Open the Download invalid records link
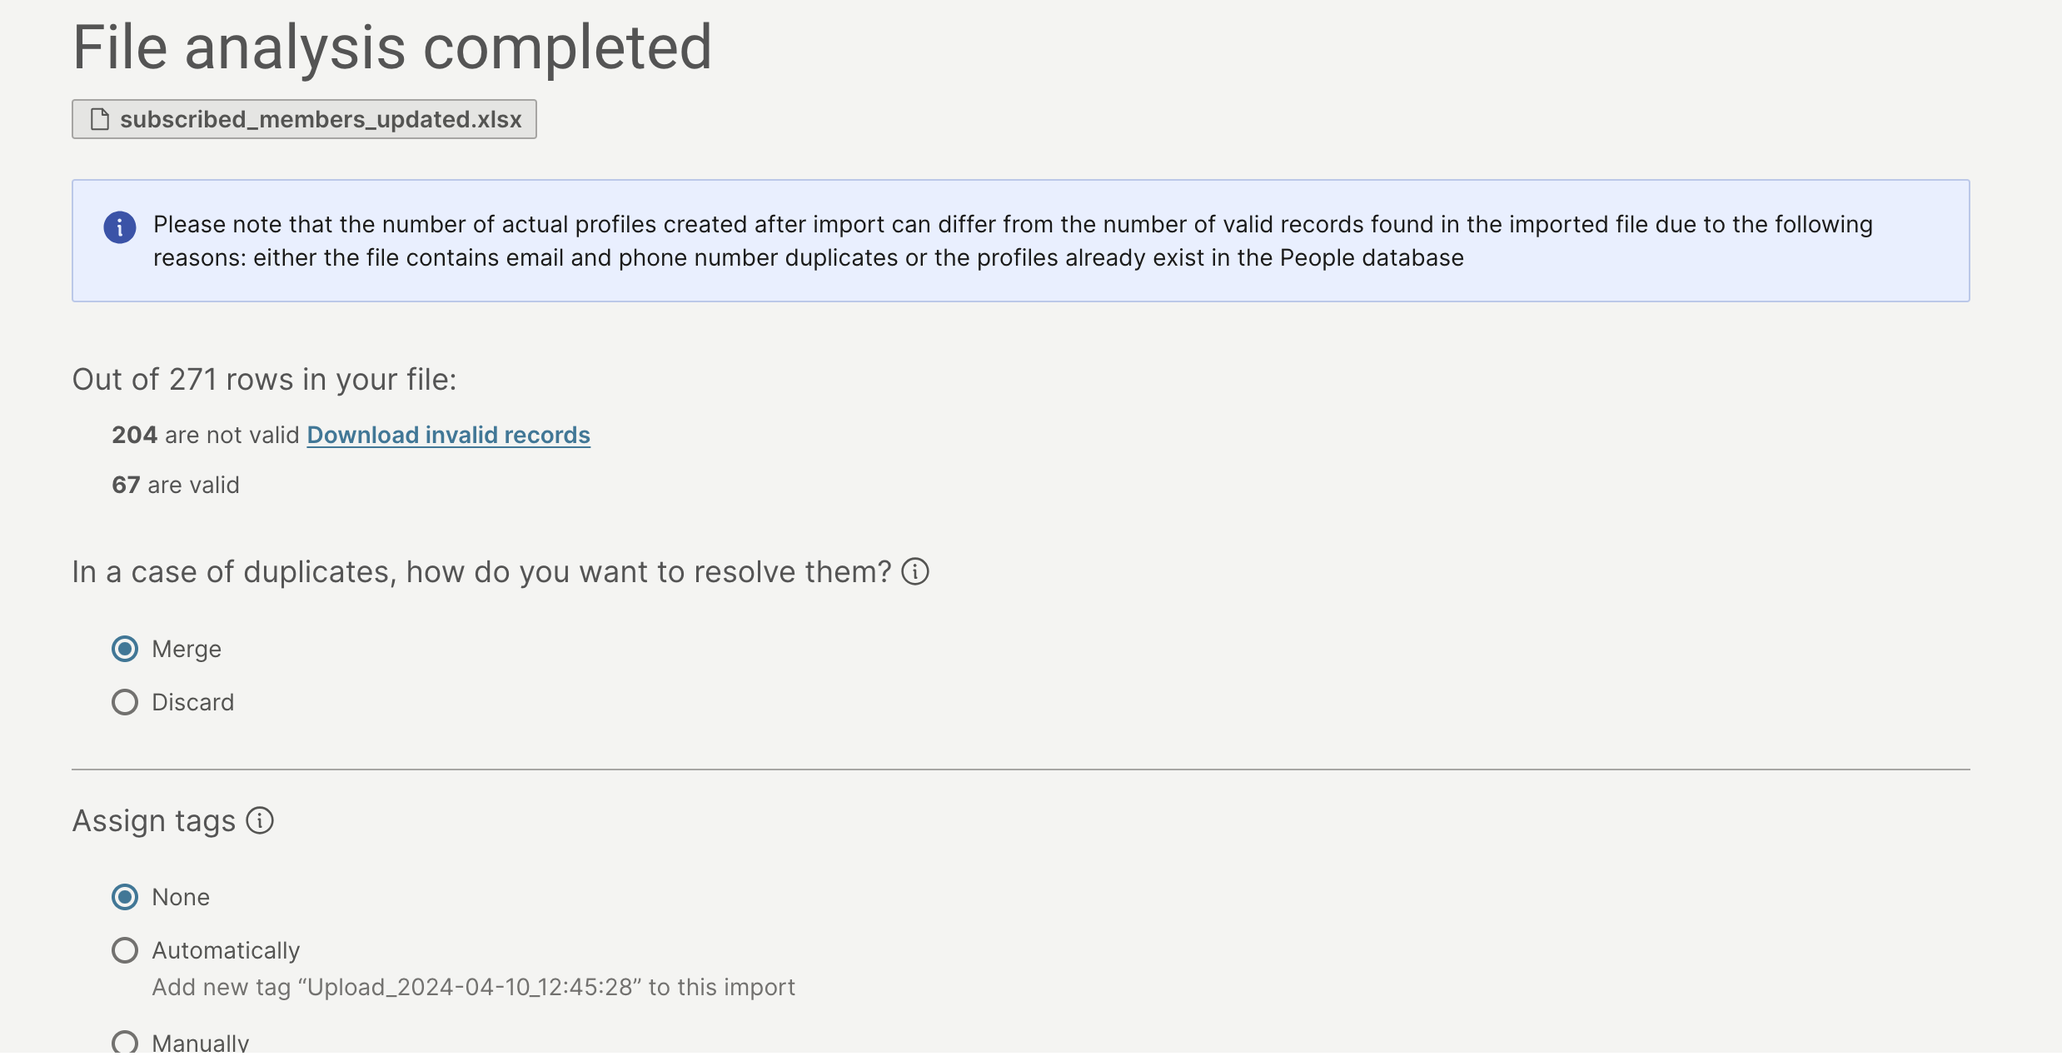 448,436
